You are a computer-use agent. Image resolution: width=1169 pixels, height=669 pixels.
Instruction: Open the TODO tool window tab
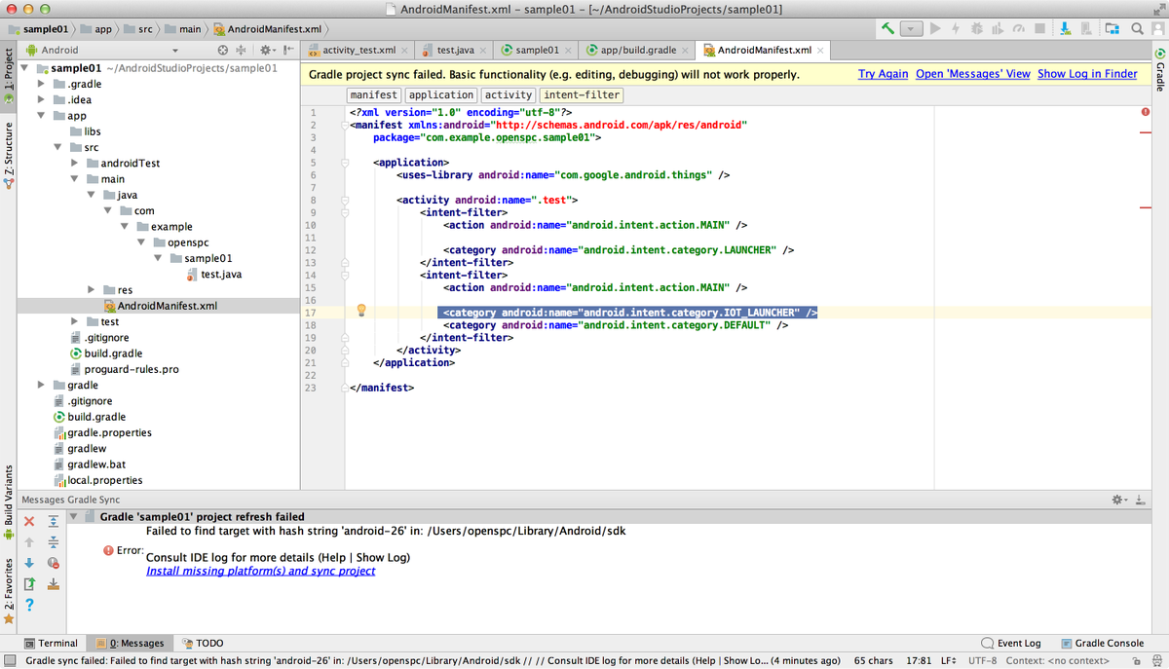click(x=203, y=643)
